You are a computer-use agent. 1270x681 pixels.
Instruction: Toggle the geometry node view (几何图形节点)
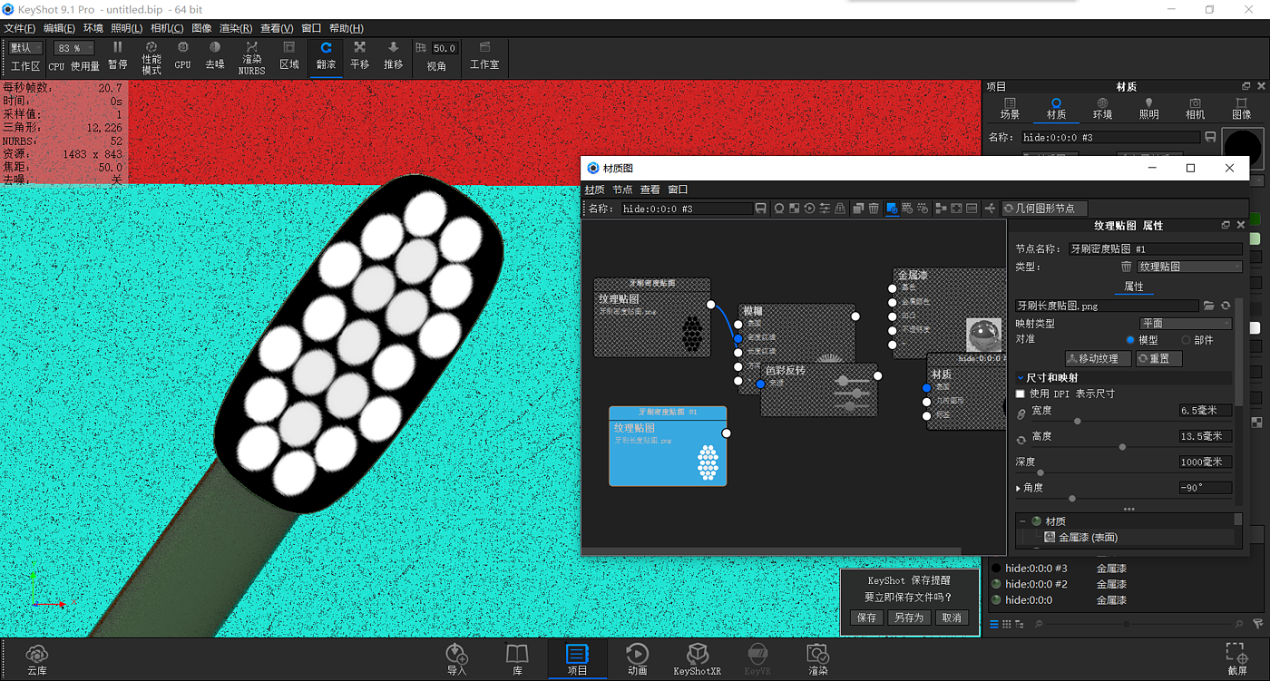[x=1043, y=209]
